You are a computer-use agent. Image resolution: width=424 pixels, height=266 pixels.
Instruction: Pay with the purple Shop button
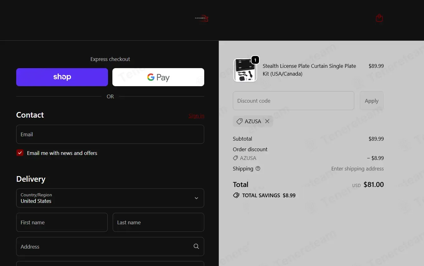point(62,77)
